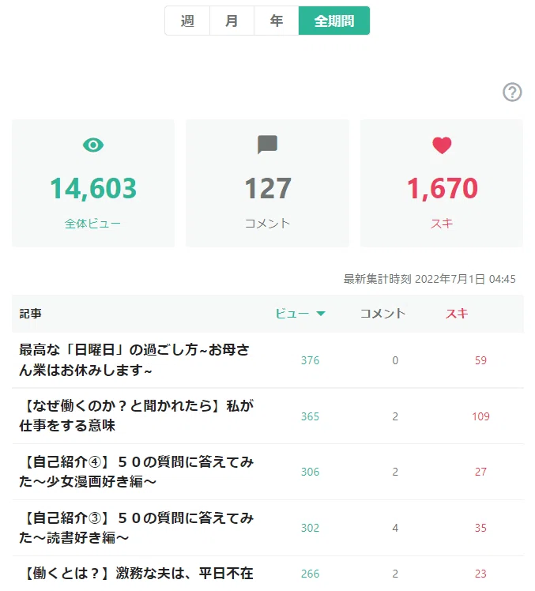
Task: Click the 記事 column header
Action: pyautogui.click(x=31, y=314)
